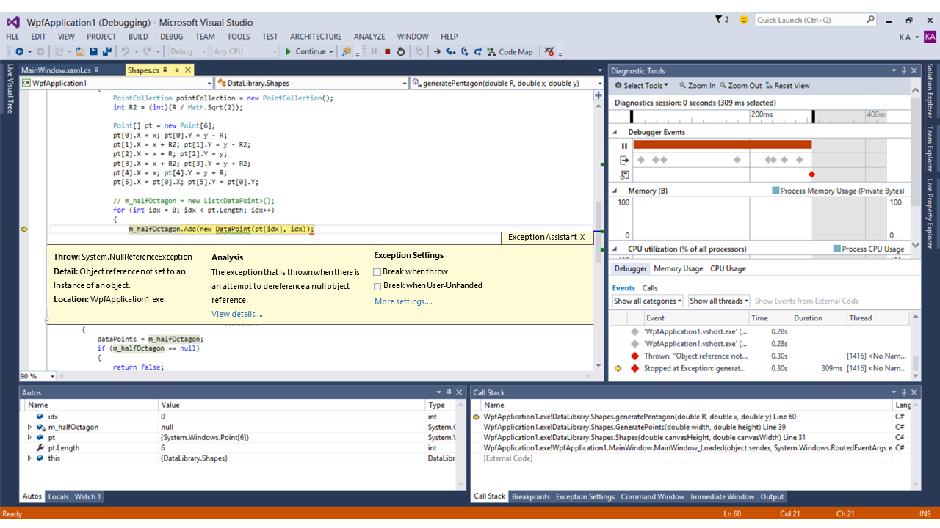Open the Select Tools dropdown
This screenshot has width=940, height=528.
point(641,86)
